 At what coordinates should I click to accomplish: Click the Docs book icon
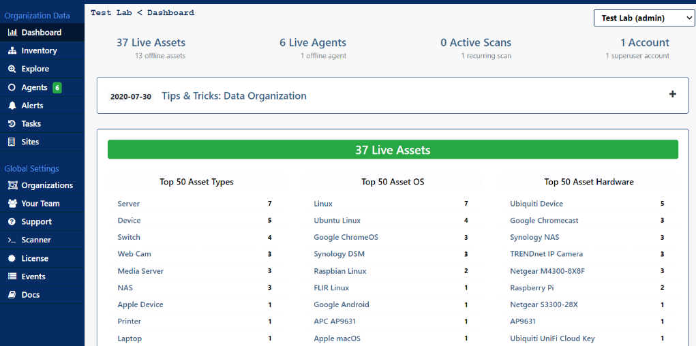click(x=12, y=294)
